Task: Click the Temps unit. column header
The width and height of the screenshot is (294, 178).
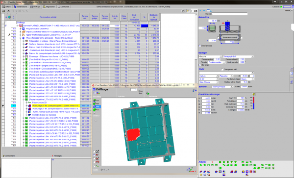Action: pyautogui.click(x=85, y=17)
